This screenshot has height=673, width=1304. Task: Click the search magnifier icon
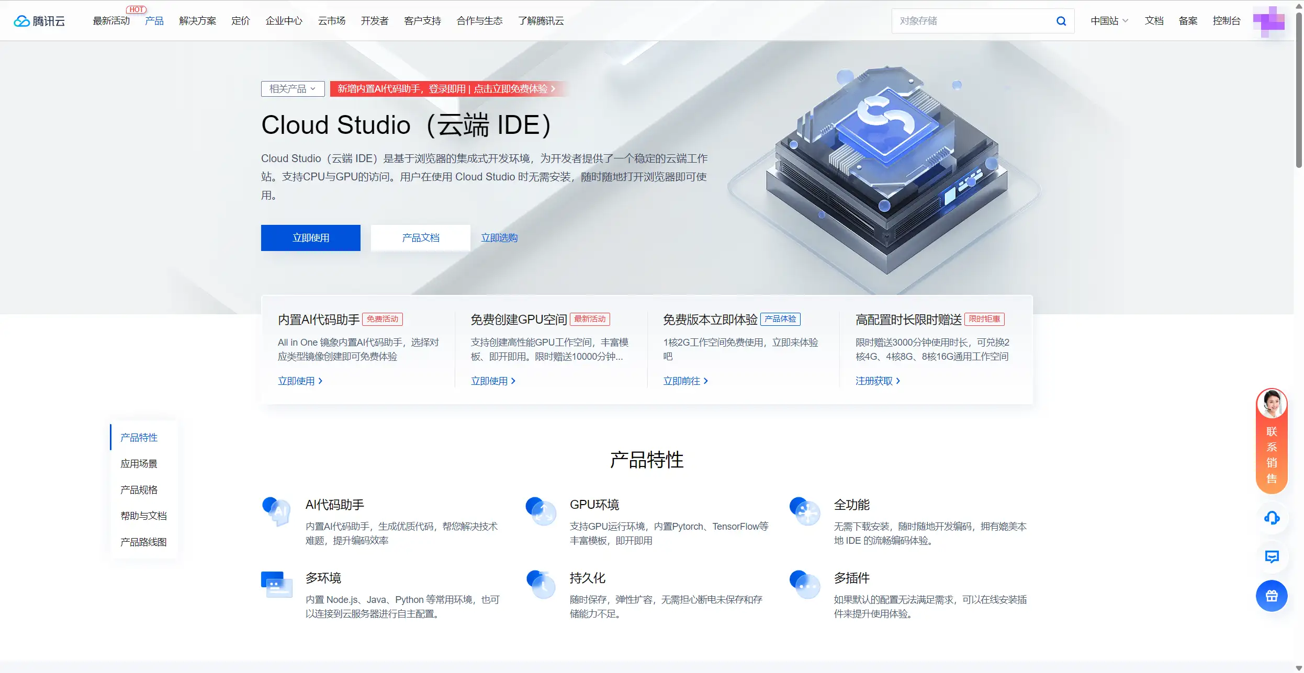coord(1061,21)
